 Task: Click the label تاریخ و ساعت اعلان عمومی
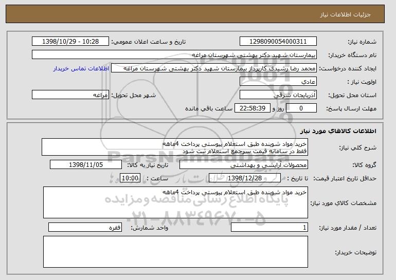click(149, 42)
